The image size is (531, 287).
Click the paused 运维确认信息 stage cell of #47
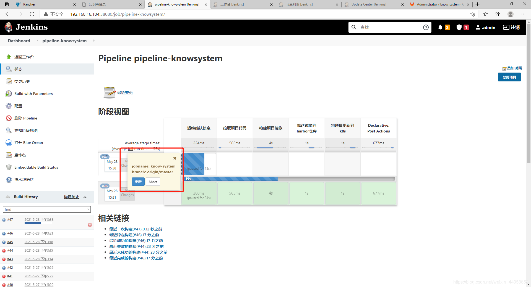click(199, 164)
